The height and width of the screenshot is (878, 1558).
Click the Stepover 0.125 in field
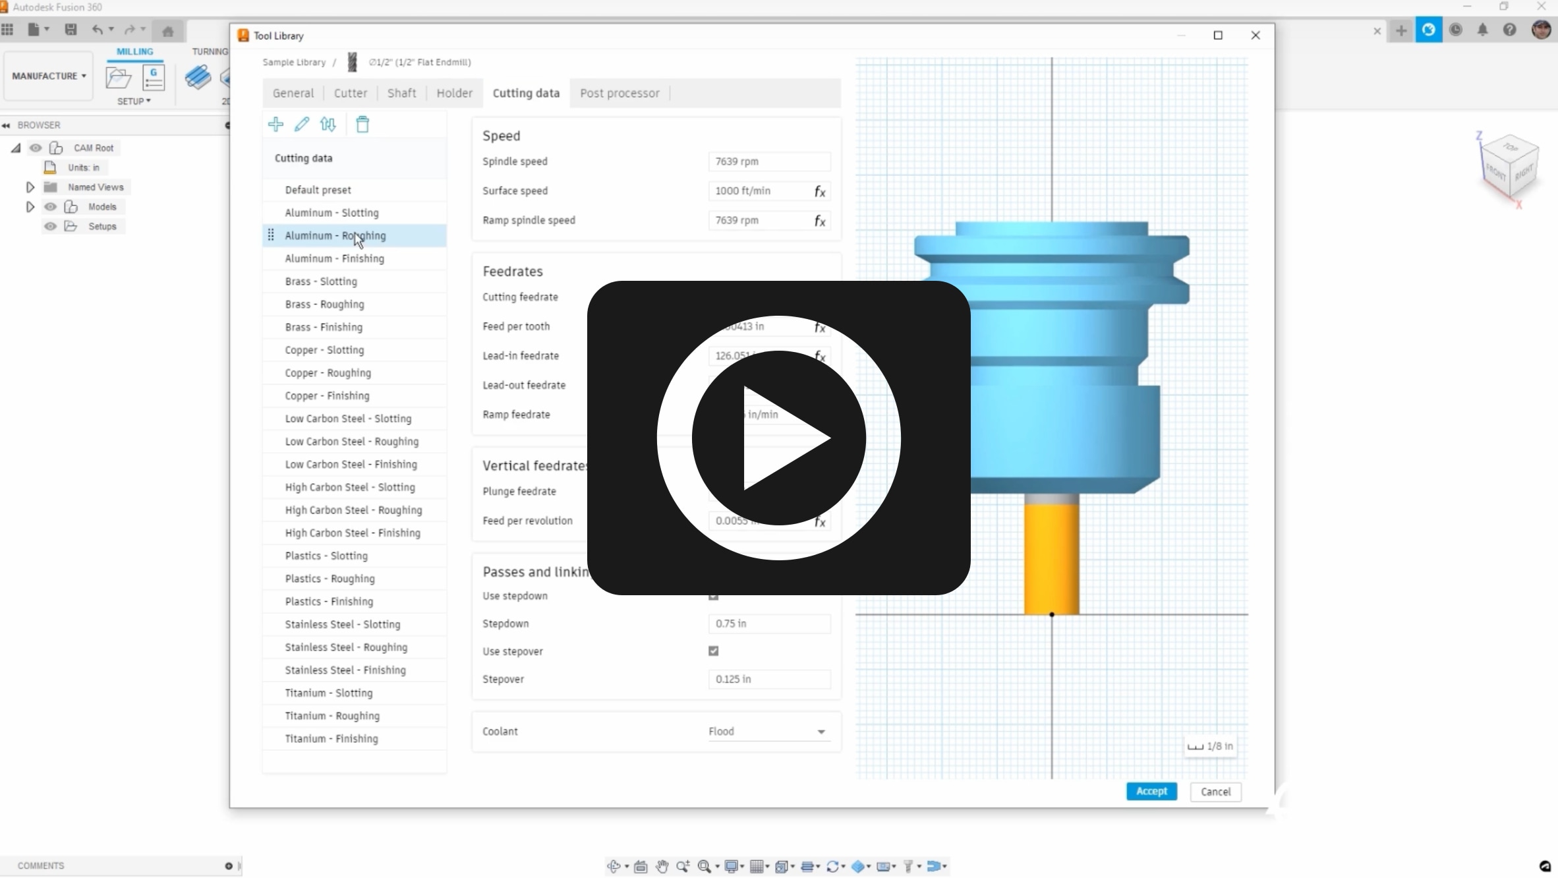click(x=769, y=679)
